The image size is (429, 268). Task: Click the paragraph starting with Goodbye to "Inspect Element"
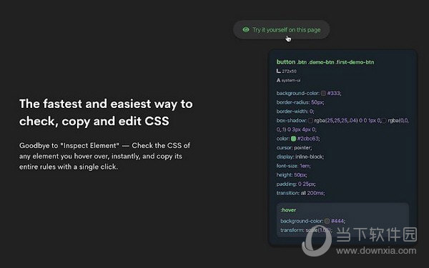[104, 156]
